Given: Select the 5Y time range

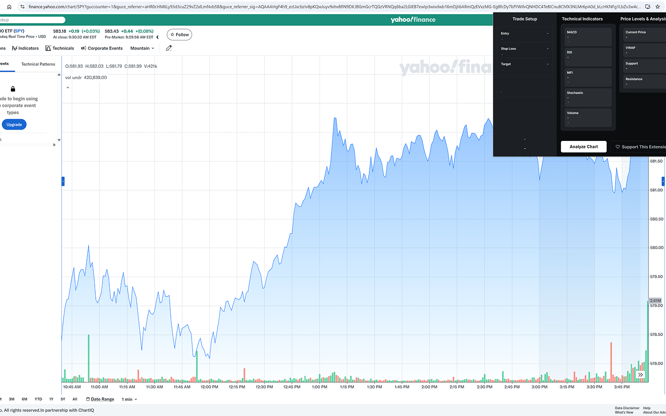Looking at the screenshot, I should [x=63, y=399].
